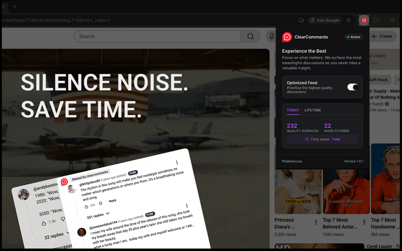402x251 pixels.
Task: Click the +149 score badge
Action: [x=133, y=173]
